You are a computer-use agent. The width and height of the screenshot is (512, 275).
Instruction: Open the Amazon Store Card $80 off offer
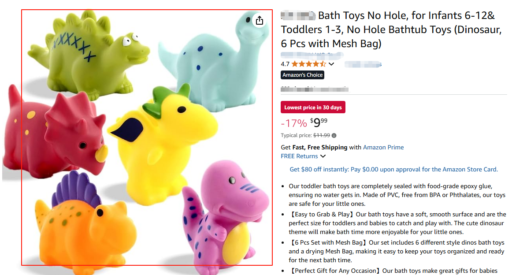[393, 169]
